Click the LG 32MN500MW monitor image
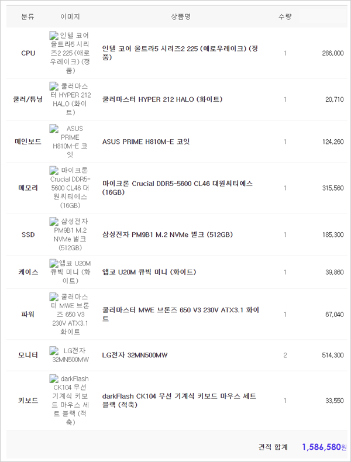Viewport: 351px width, 462px height. pyautogui.click(x=70, y=355)
